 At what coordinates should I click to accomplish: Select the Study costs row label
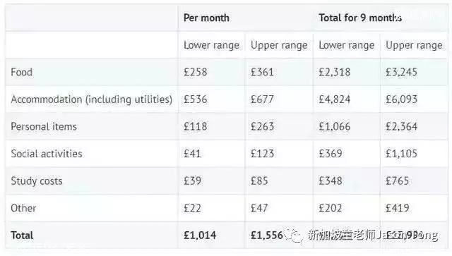click(x=37, y=181)
